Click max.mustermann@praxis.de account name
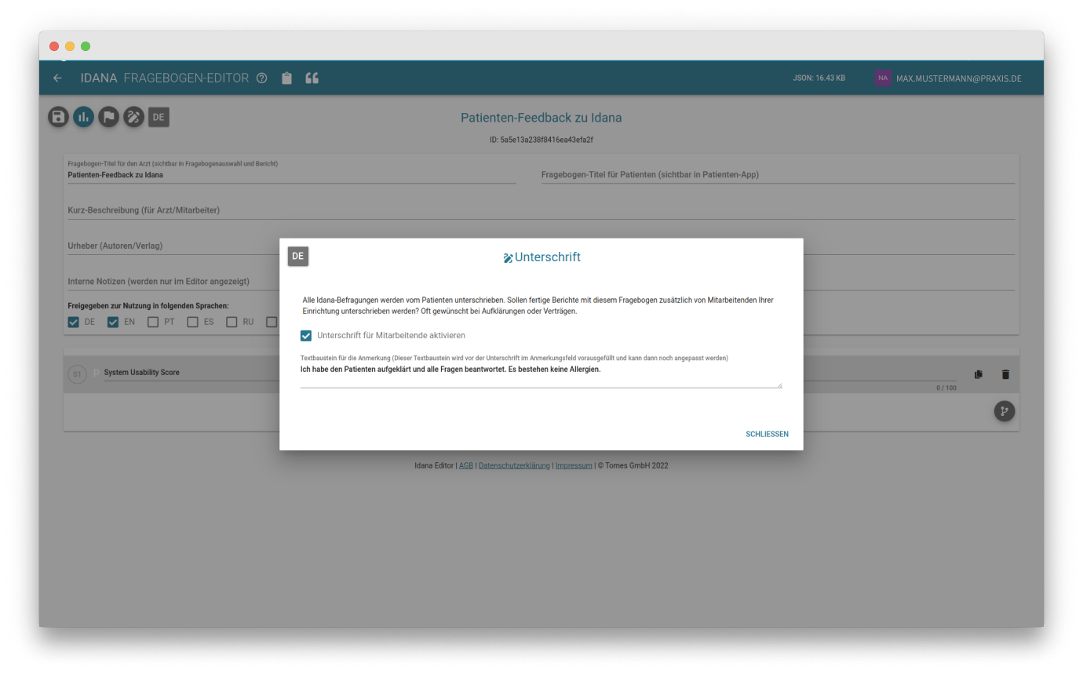Image resolution: width=1083 pixels, height=674 pixels. [958, 78]
